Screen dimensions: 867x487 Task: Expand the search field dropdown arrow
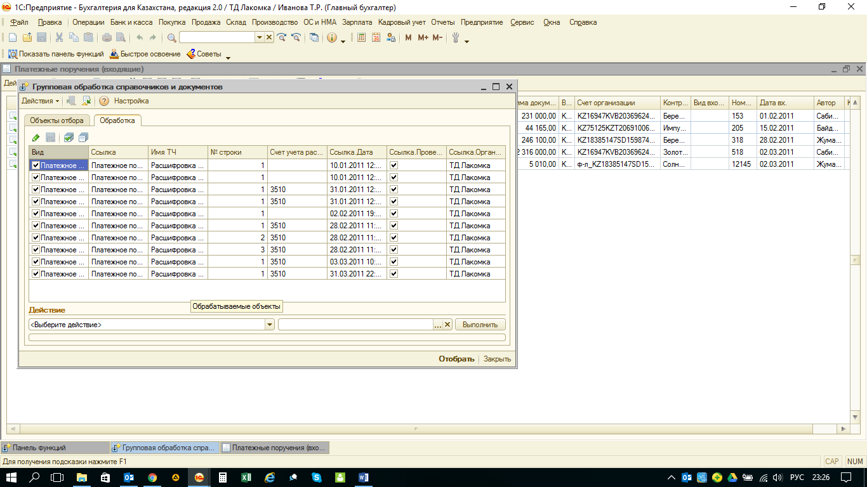click(259, 38)
